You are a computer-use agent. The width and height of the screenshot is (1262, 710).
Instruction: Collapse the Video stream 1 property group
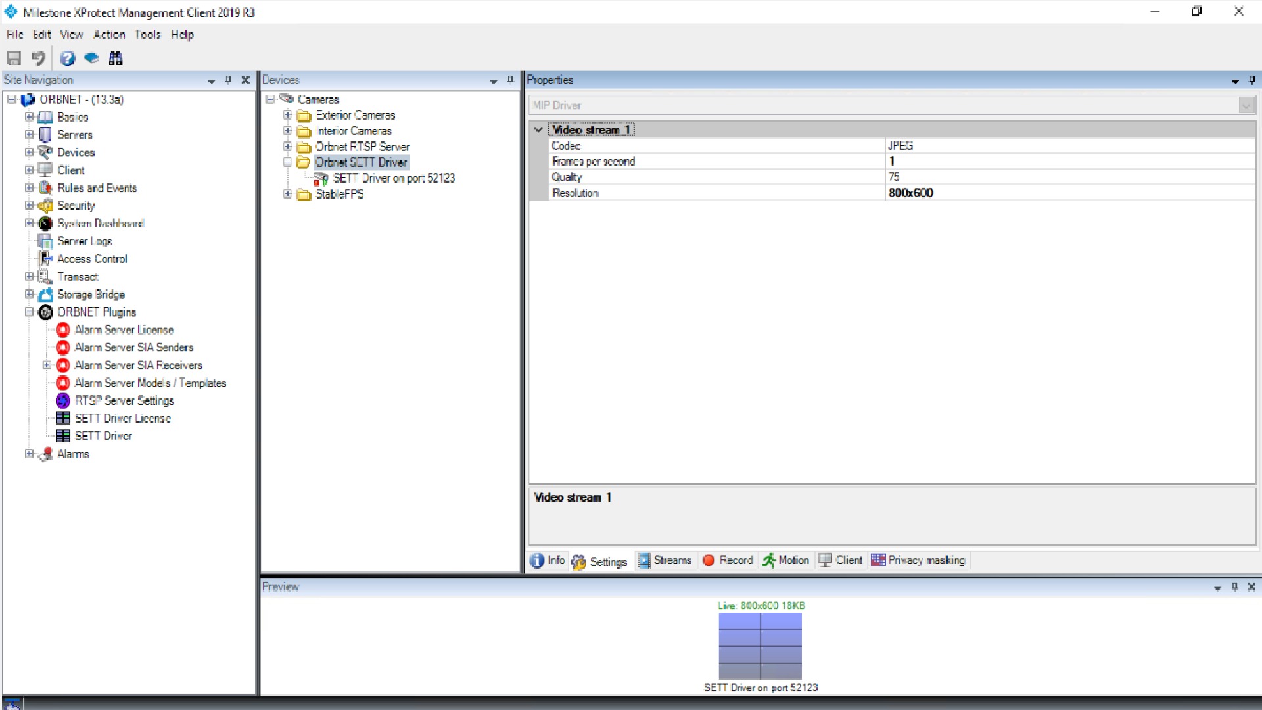pos(538,130)
